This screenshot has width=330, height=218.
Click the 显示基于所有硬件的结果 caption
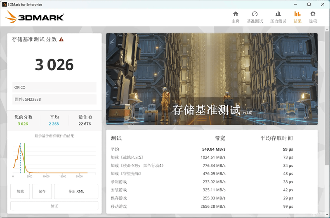54,136
